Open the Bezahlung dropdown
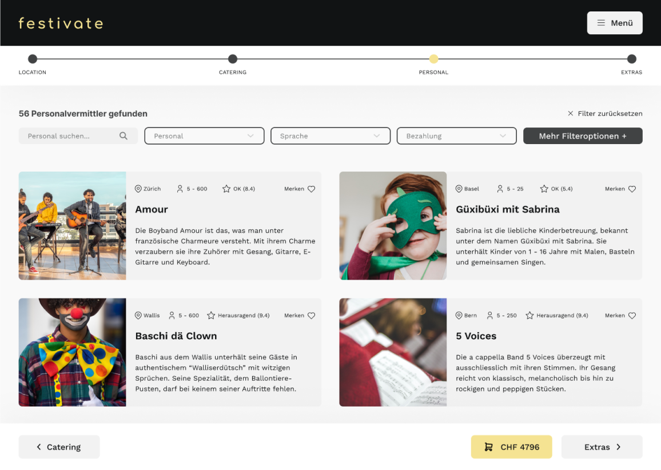The width and height of the screenshot is (661, 470). (457, 136)
